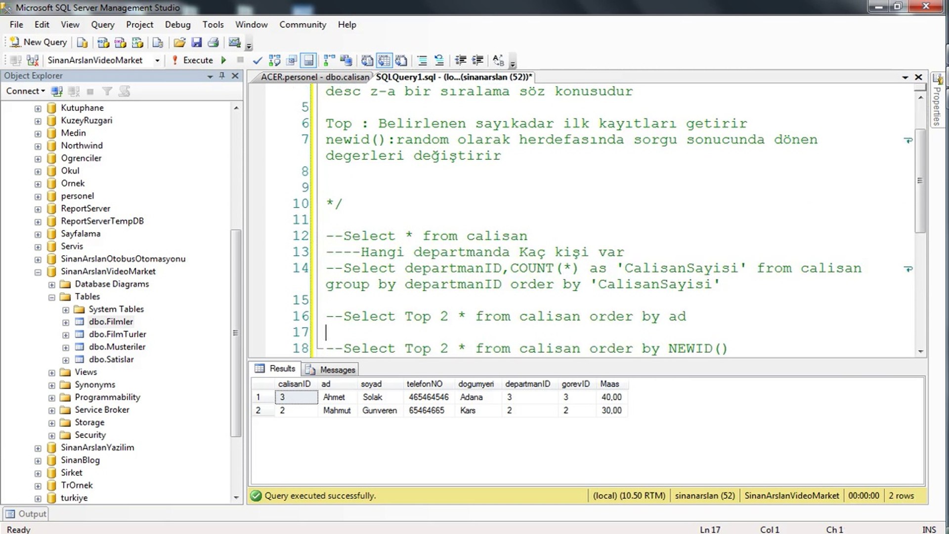Increase the indent of selected lines

tap(477, 60)
